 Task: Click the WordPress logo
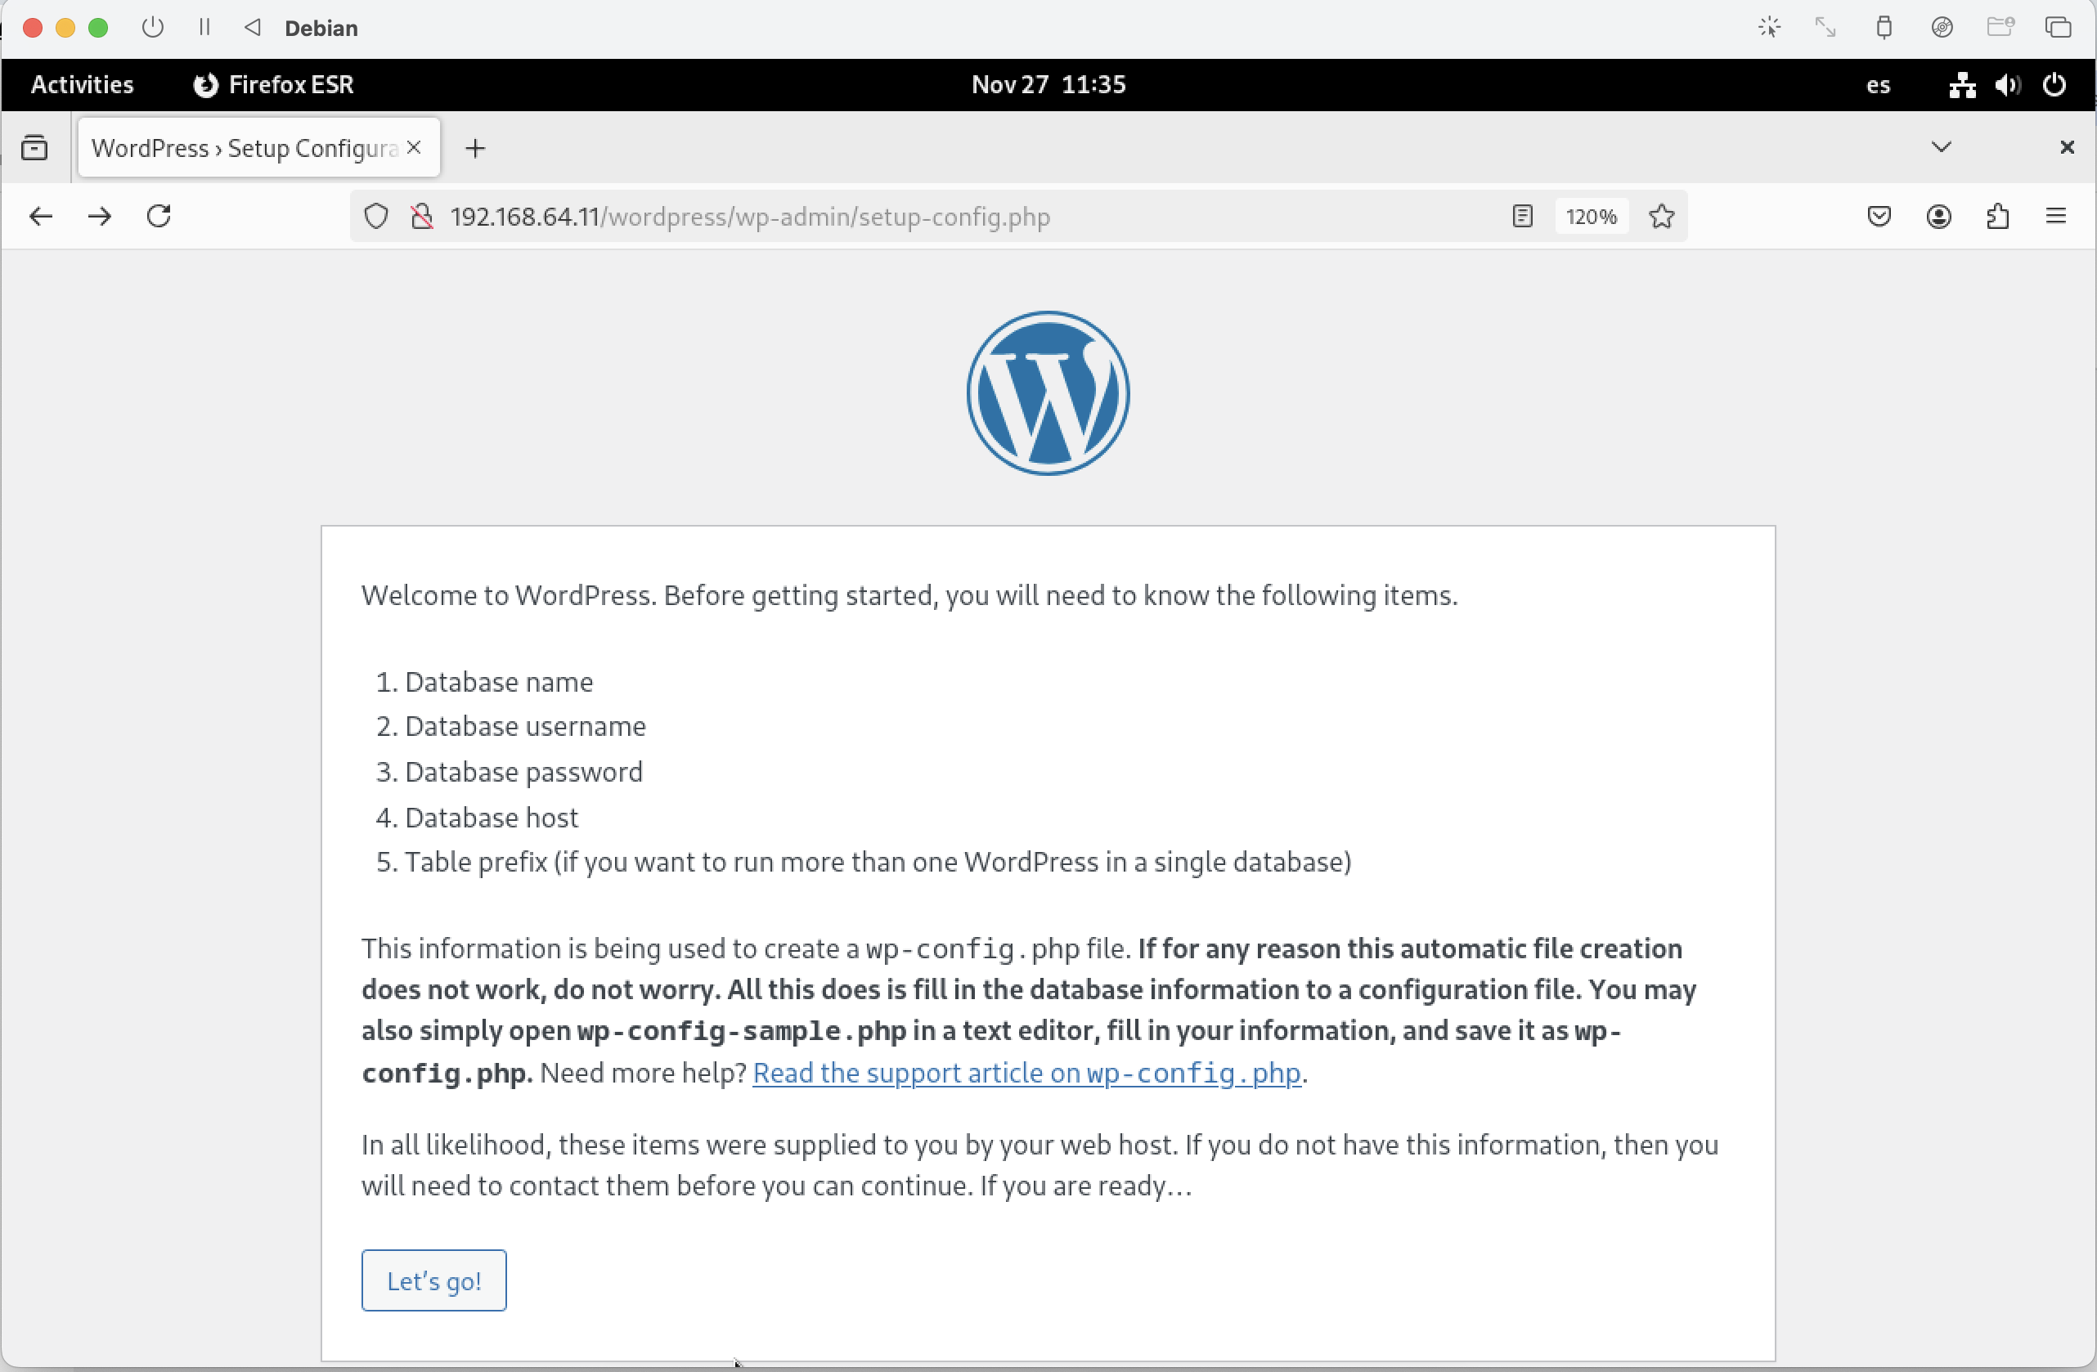click(1048, 392)
